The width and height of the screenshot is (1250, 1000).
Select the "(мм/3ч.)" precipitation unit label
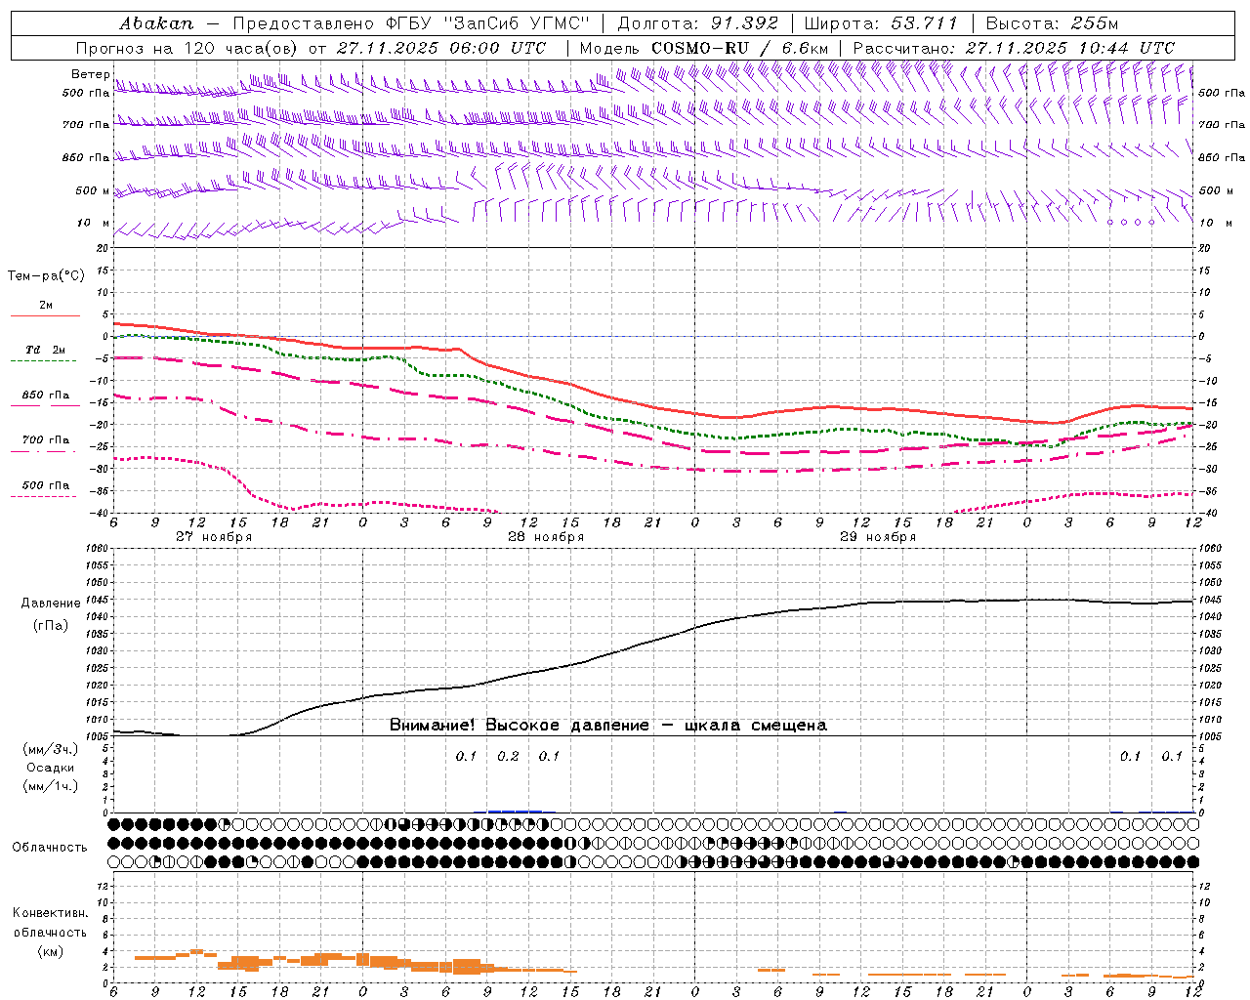coord(51,749)
